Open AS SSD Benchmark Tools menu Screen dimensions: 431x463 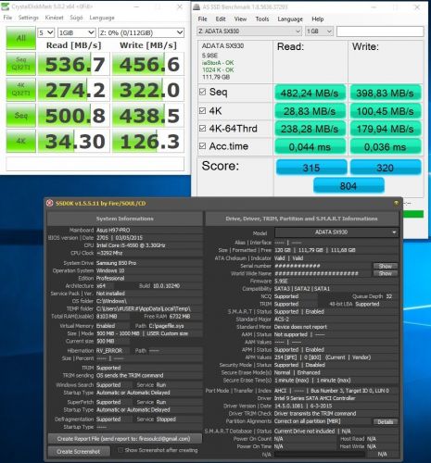click(262, 19)
